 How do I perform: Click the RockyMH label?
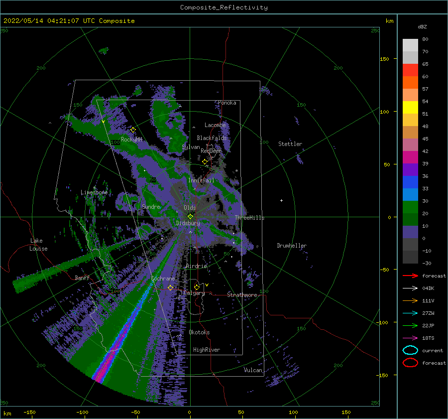pyautogui.click(x=132, y=140)
